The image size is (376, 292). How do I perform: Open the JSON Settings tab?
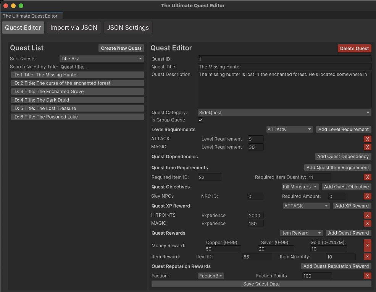[128, 28]
